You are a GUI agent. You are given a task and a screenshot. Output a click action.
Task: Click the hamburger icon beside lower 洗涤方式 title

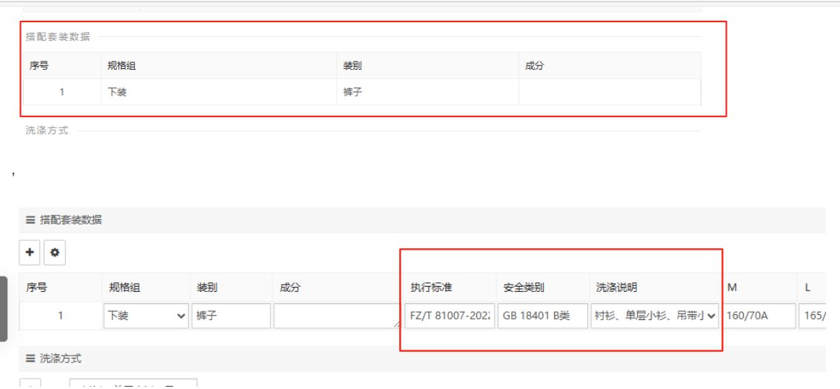click(x=30, y=359)
